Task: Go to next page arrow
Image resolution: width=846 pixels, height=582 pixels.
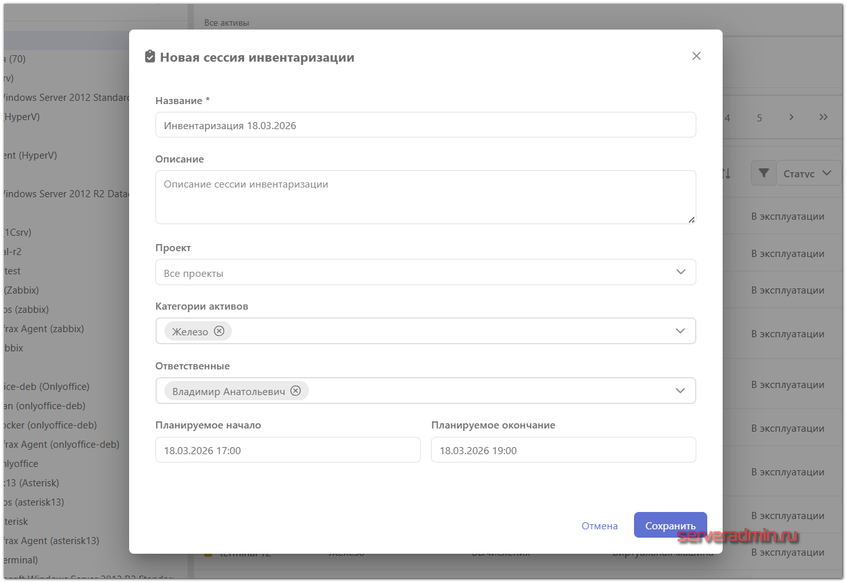Action: point(791,117)
